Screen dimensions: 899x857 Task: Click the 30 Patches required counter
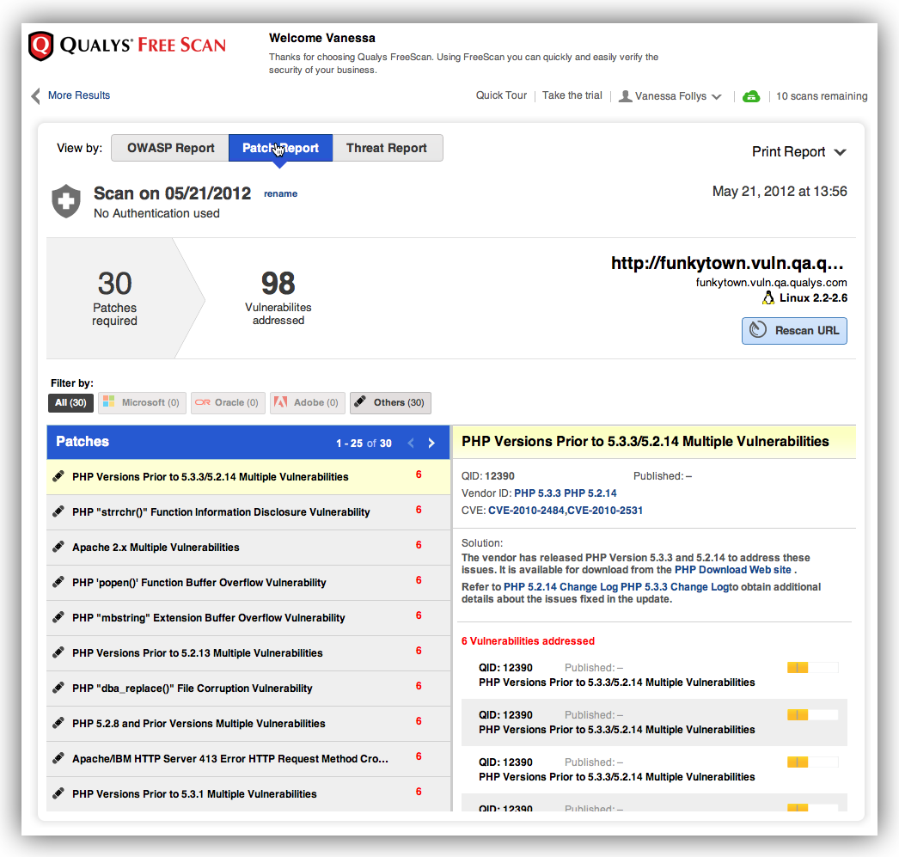[114, 298]
